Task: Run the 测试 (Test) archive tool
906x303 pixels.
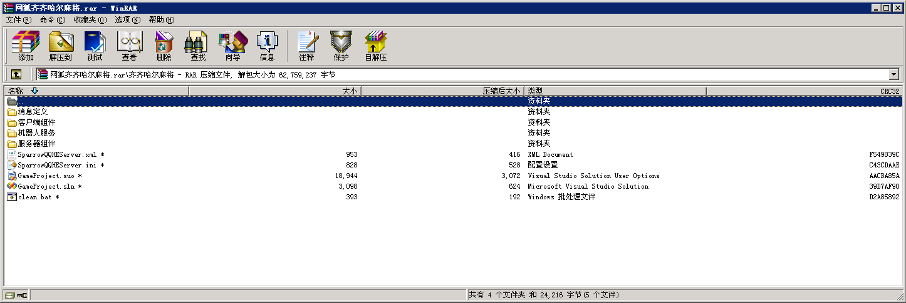Action: 95,46
